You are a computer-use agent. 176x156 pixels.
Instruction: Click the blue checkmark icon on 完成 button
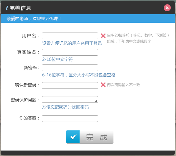coord(73,137)
